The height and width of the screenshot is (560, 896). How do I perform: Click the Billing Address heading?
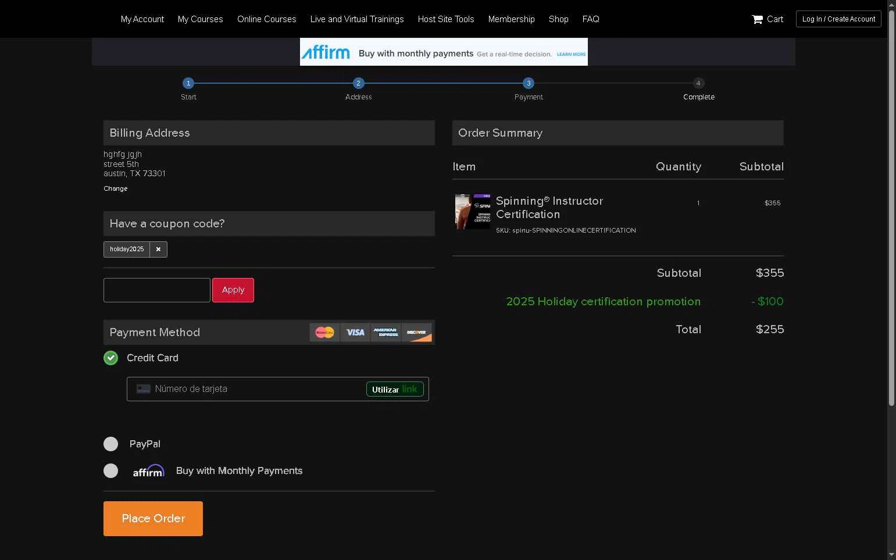click(149, 133)
